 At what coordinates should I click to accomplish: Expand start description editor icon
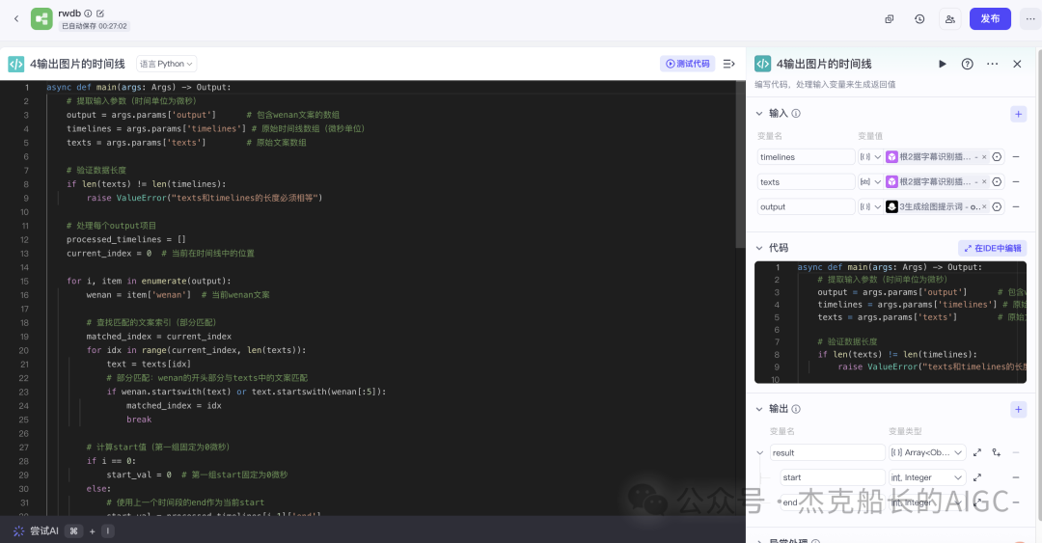coord(977,477)
